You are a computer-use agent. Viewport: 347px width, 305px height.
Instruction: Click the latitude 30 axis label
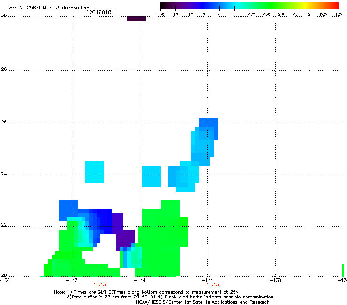(4, 15)
